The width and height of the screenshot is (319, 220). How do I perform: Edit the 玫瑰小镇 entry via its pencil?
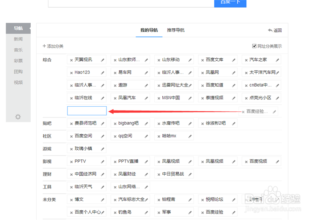click(x=102, y=149)
